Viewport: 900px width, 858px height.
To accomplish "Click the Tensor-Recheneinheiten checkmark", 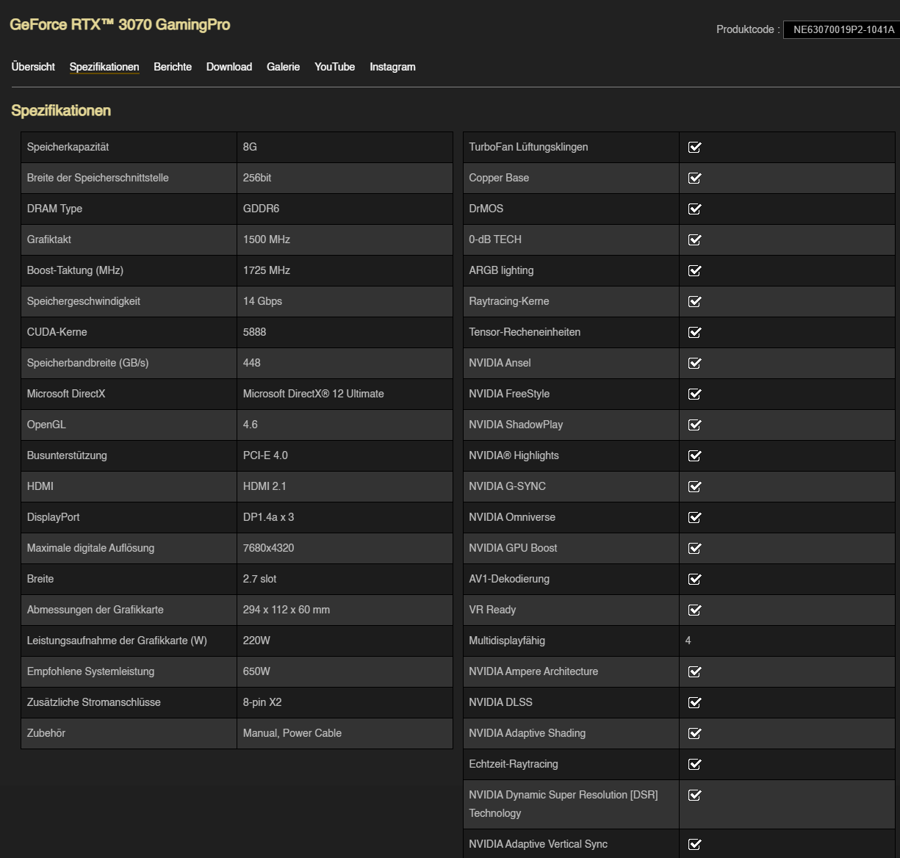I will (x=695, y=332).
